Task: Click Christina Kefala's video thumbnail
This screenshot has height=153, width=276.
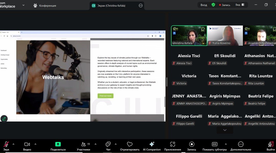Action: coord(189,35)
